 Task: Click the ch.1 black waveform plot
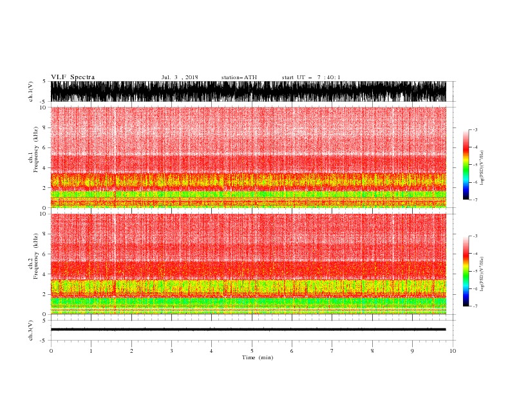[248, 91]
